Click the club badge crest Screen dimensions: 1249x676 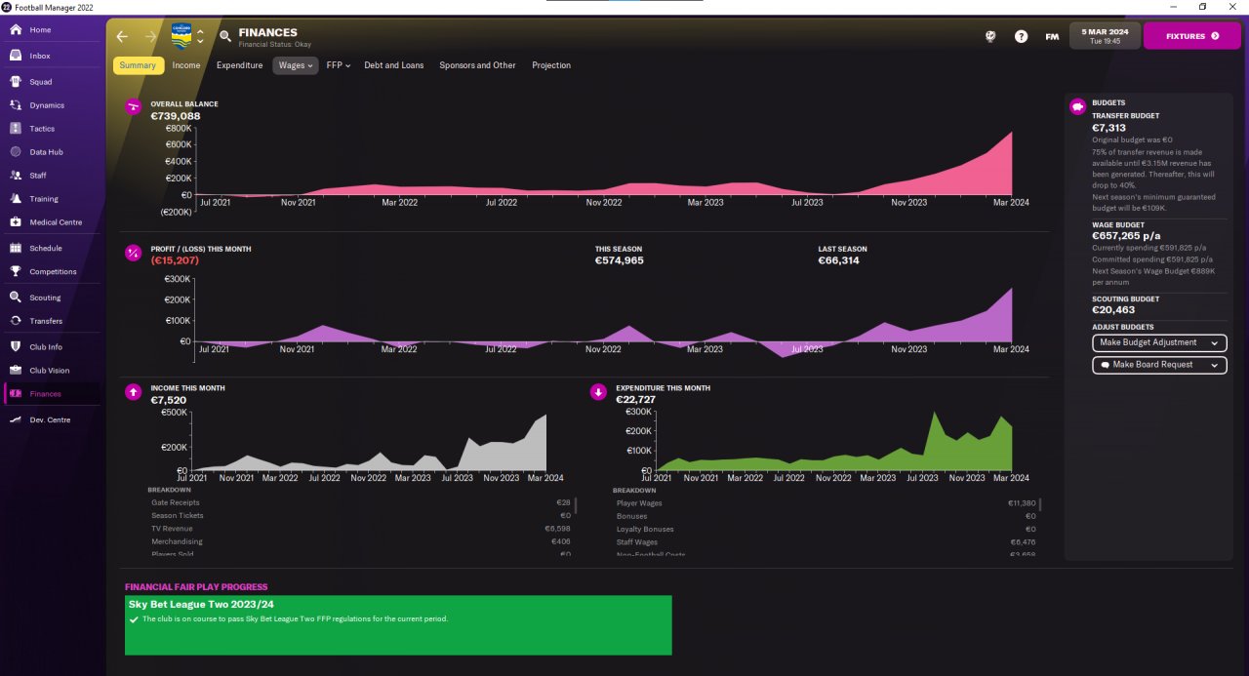[x=181, y=35]
